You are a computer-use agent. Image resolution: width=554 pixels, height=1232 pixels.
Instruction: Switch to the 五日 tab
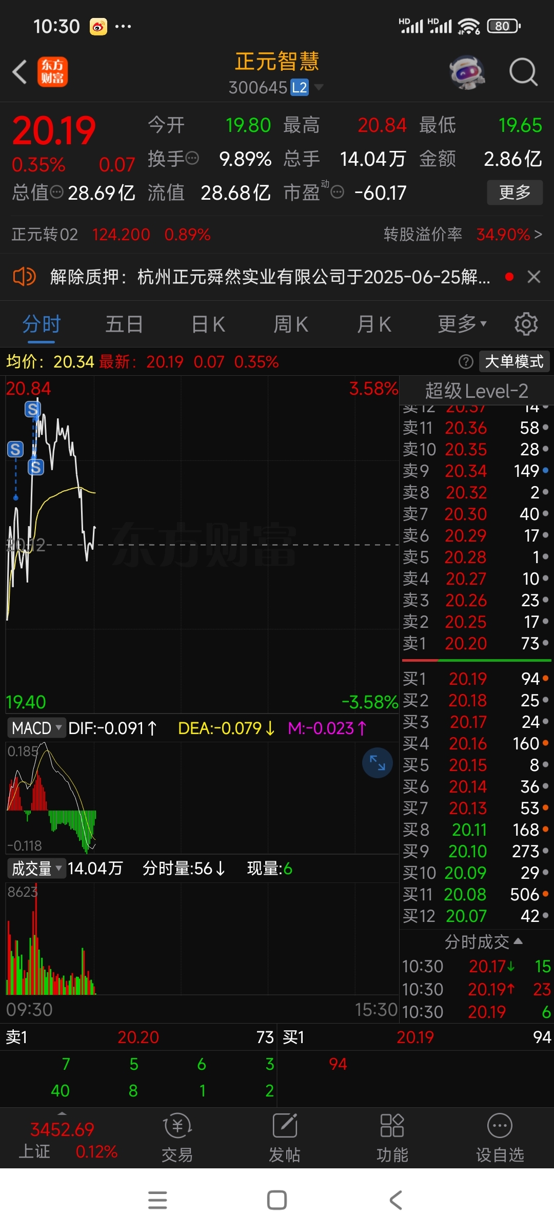pyautogui.click(x=124, y=324)
